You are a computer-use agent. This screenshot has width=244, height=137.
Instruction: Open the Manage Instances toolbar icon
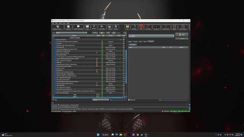(58, 27)
